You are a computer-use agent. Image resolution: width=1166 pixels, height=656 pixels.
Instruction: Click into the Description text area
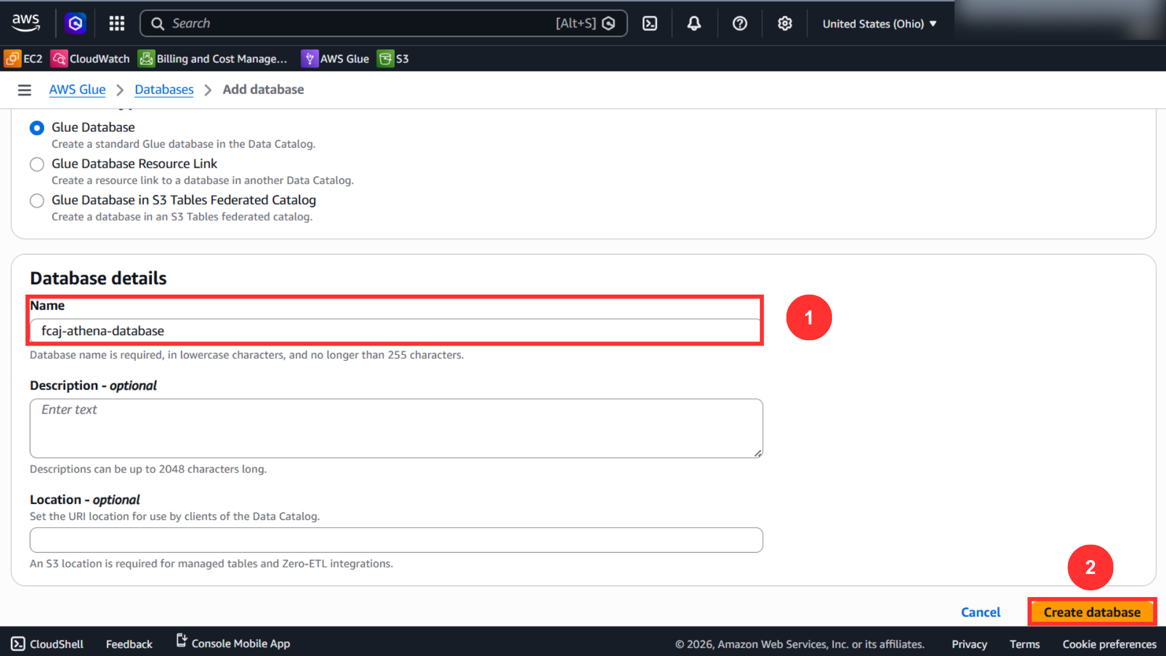pyautogui.click(x=396, y=428)
